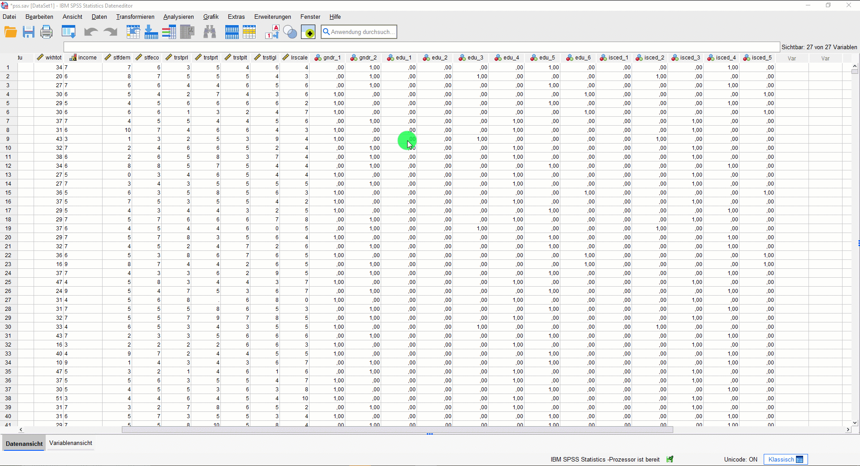Select row number 20 header

8,237
